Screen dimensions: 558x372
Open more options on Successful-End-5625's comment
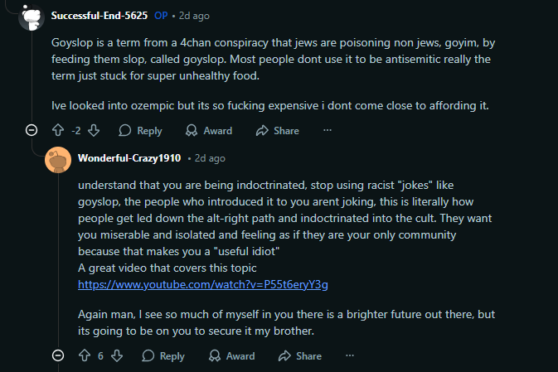pos(328,130)
